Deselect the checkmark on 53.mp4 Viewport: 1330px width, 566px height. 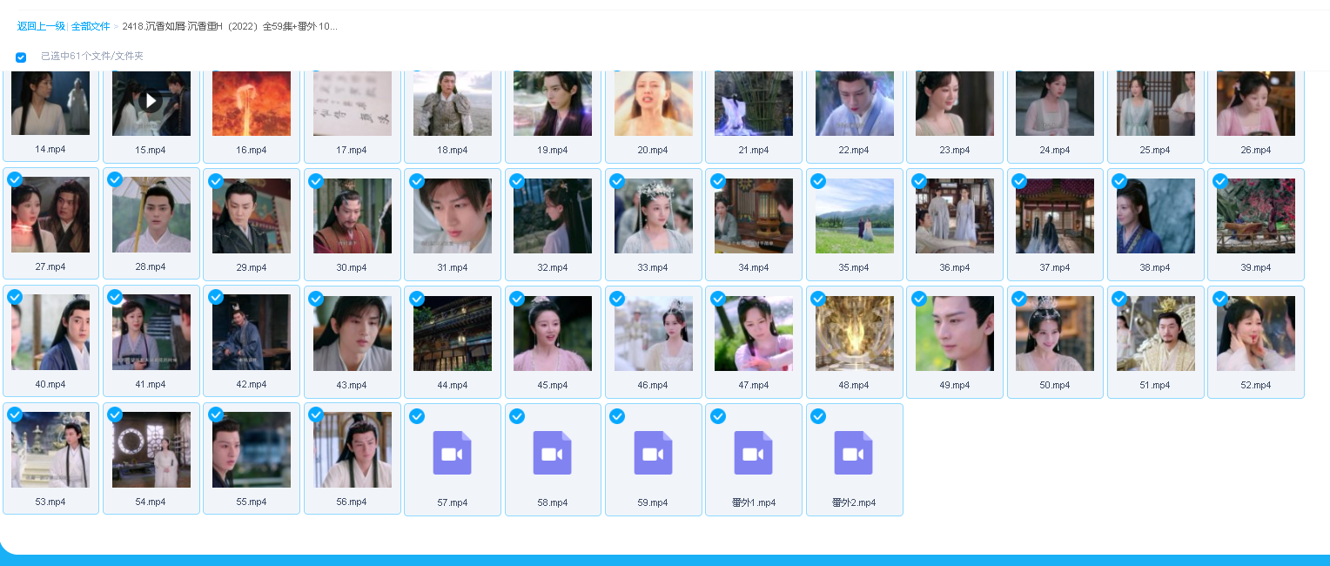15,415
